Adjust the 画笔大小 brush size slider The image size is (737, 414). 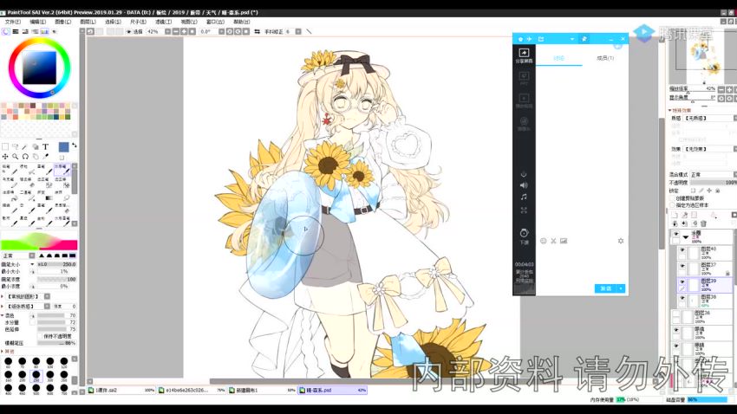click(x=57, y=264)
